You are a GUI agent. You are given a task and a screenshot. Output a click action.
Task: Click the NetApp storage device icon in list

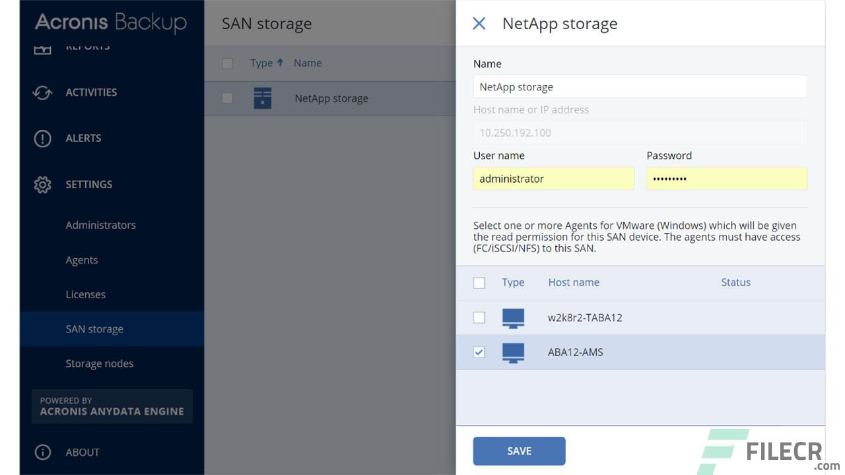pos(263,98)
